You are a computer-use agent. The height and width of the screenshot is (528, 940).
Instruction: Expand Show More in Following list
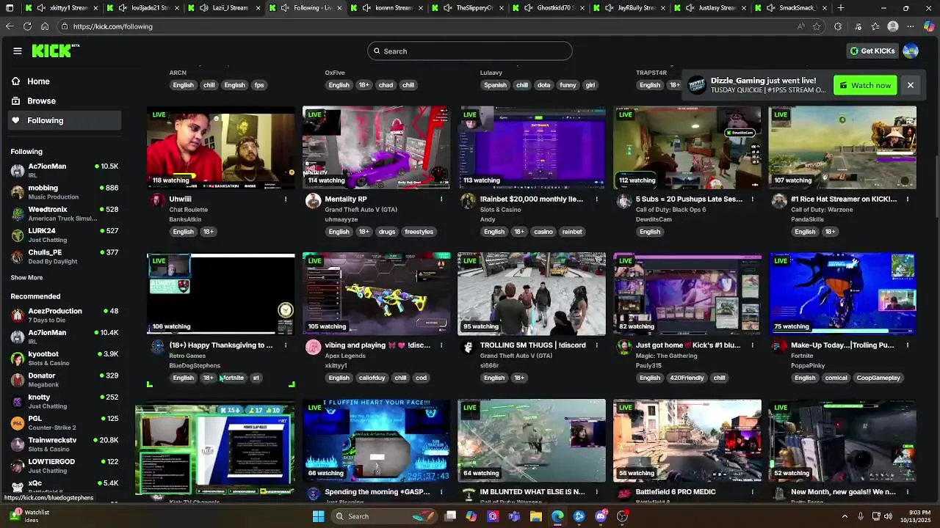[26, 278]
